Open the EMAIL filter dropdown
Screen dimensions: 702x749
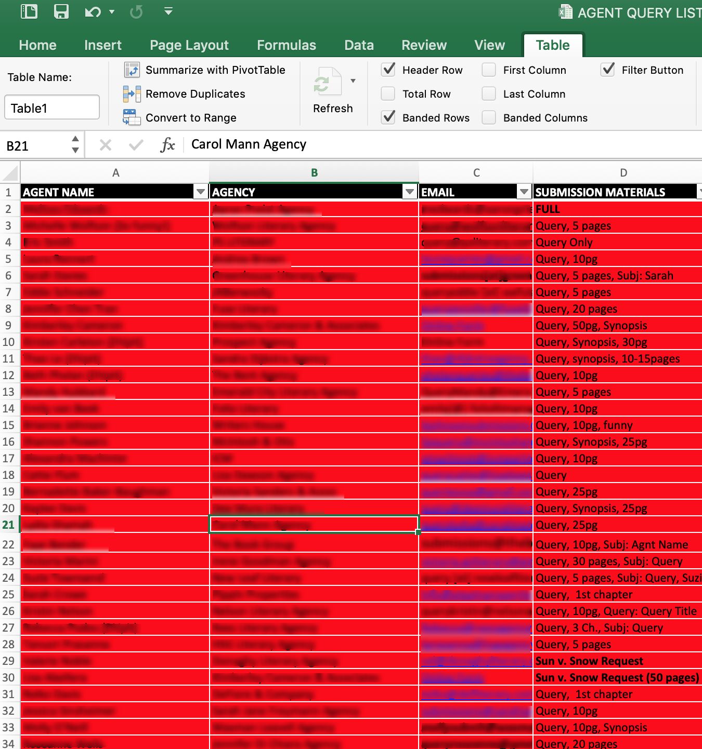tap(524, 192)
